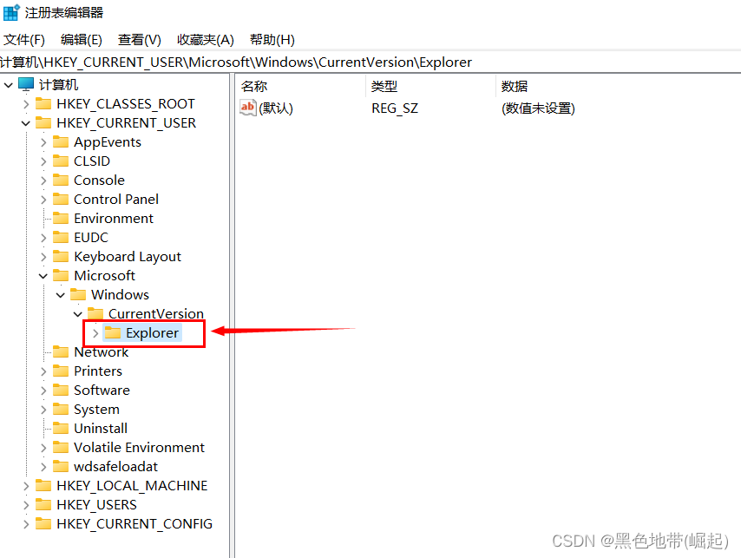
Task: Expand the CLSID key arrow
Action: [x=43, y=161]
